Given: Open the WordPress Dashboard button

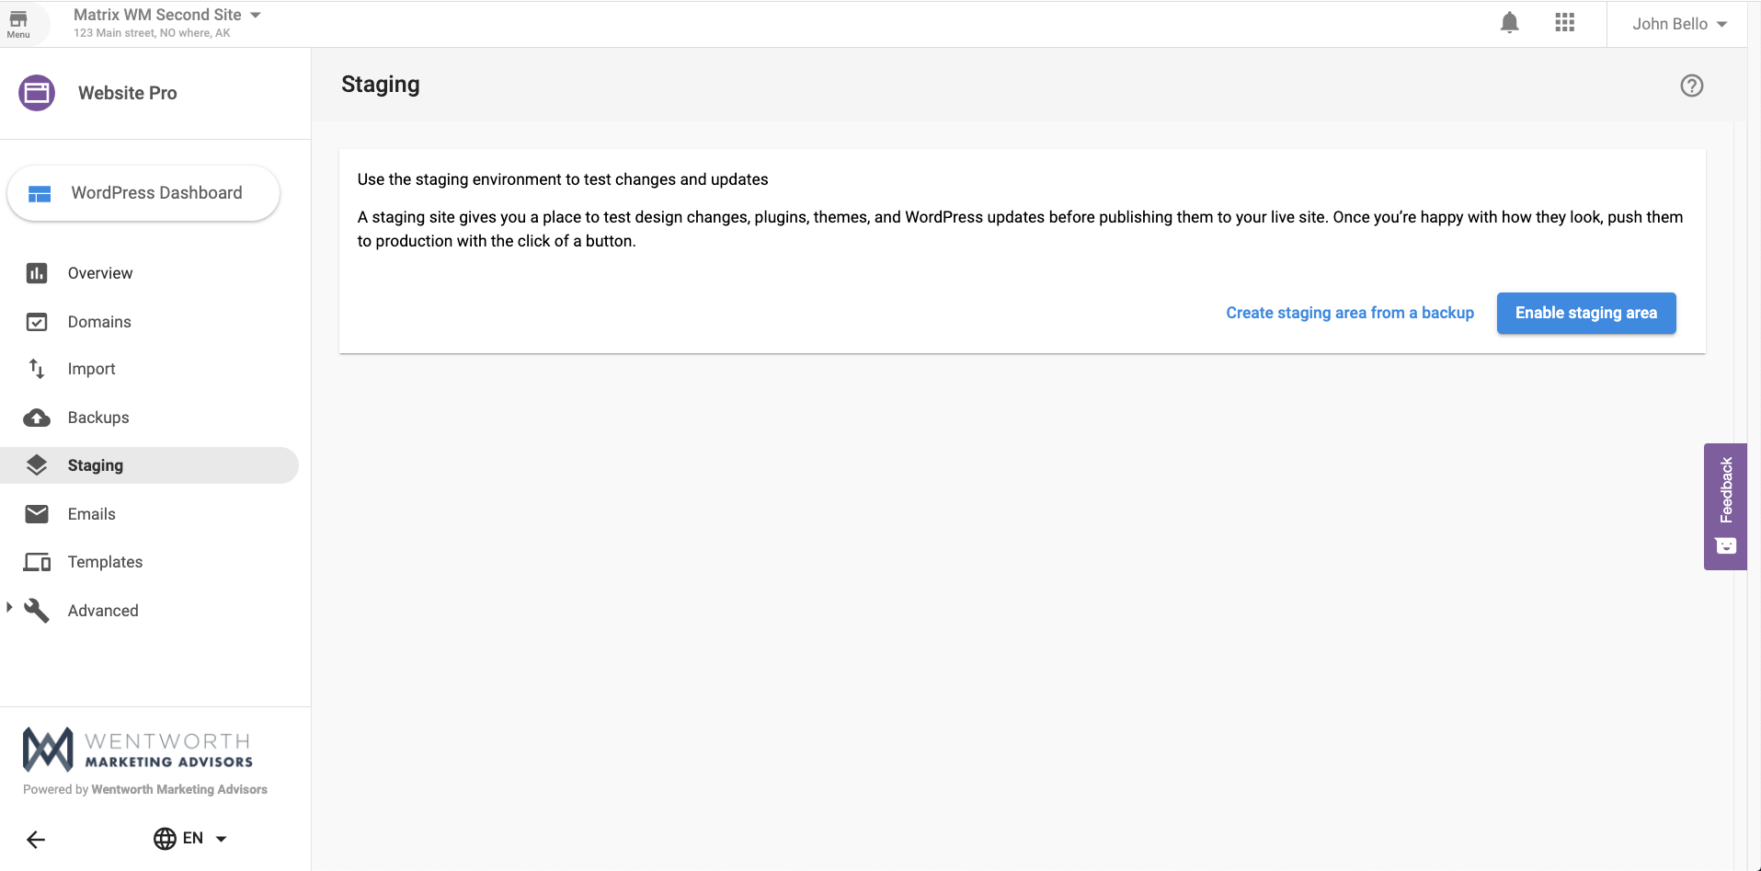Looking at the screenshot, I should (143, 193).
